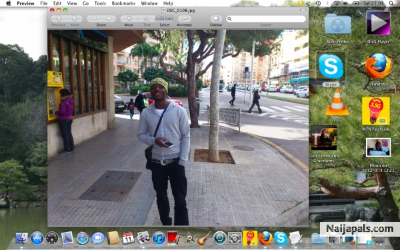
Task: Click the Zoom in plus button
Action: [109, 19]
